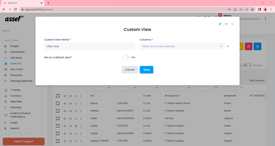This screenshot has height=146, width=275.
Task: Open Dashboards from quick links
Action: coord(17,52)
